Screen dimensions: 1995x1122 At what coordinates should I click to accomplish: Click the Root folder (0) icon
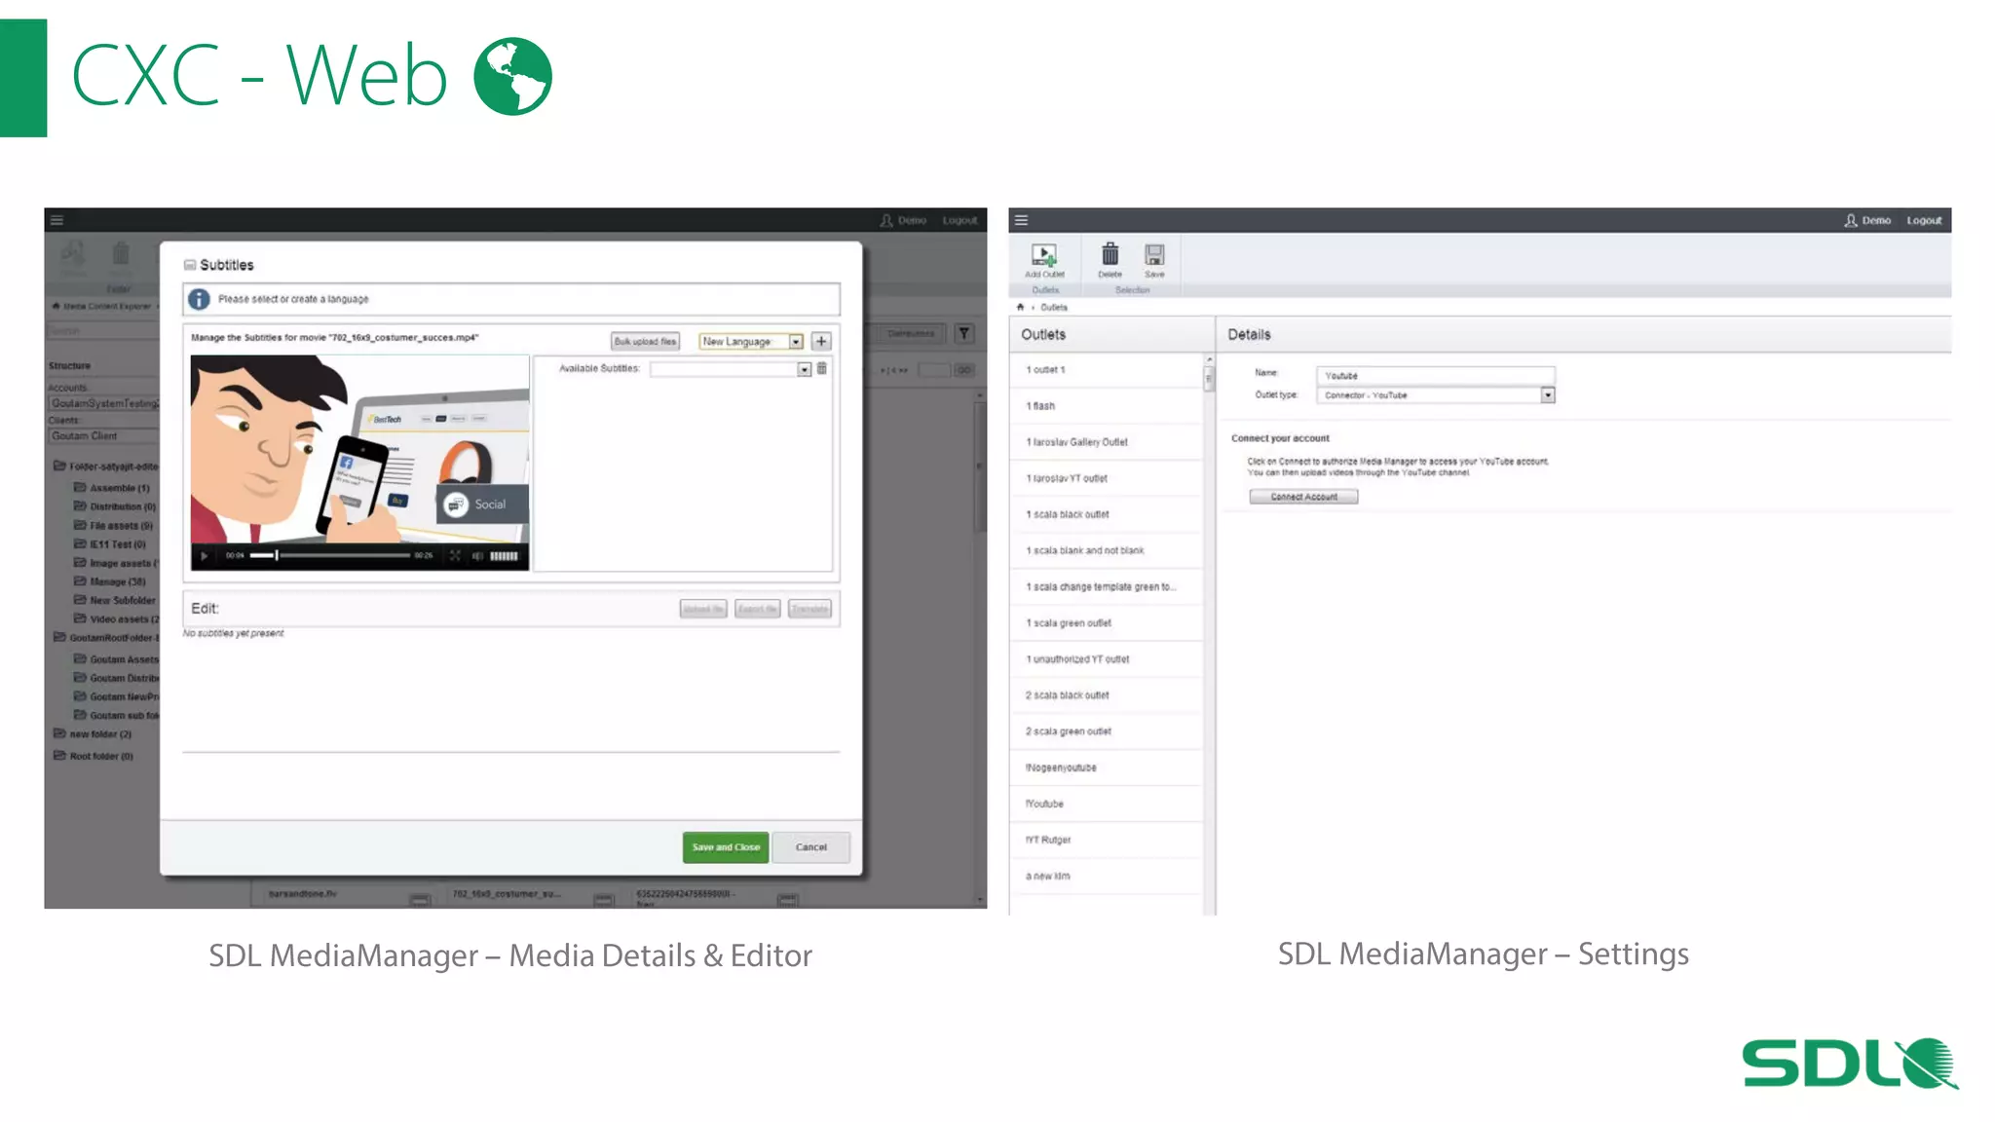click(59, 756)
